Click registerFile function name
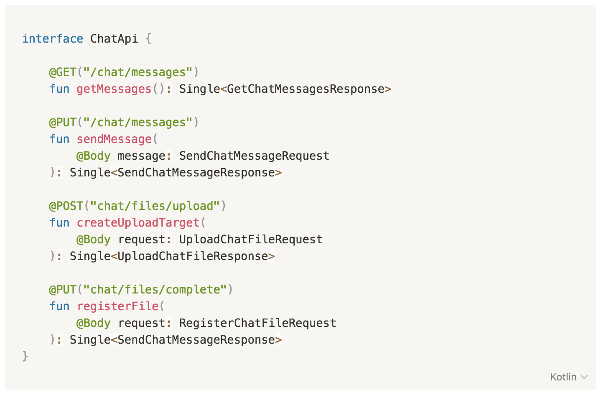This screenshot has width=596, height=393. [117, 306]
